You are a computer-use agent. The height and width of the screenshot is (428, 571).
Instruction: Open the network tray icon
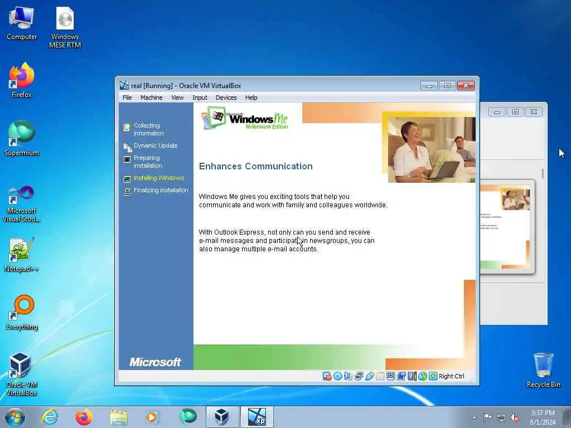tap(501, 417)
